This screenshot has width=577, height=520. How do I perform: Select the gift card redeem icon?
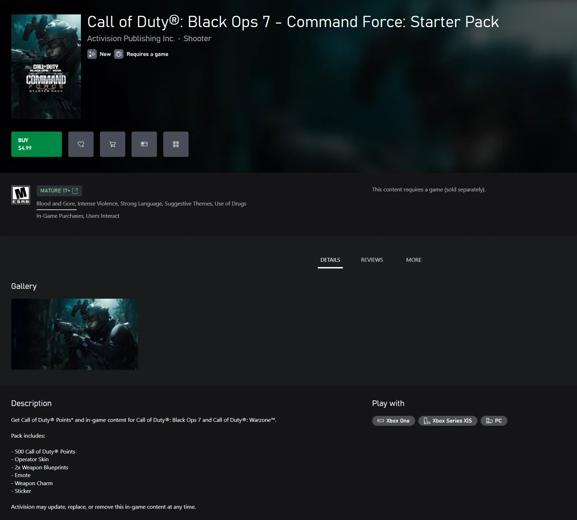[x=144, y=144]
